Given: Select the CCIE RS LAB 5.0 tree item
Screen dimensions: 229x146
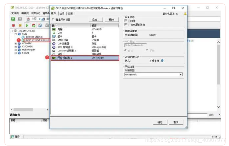Looking at the screenshot, I should click(x=34, y=37).
